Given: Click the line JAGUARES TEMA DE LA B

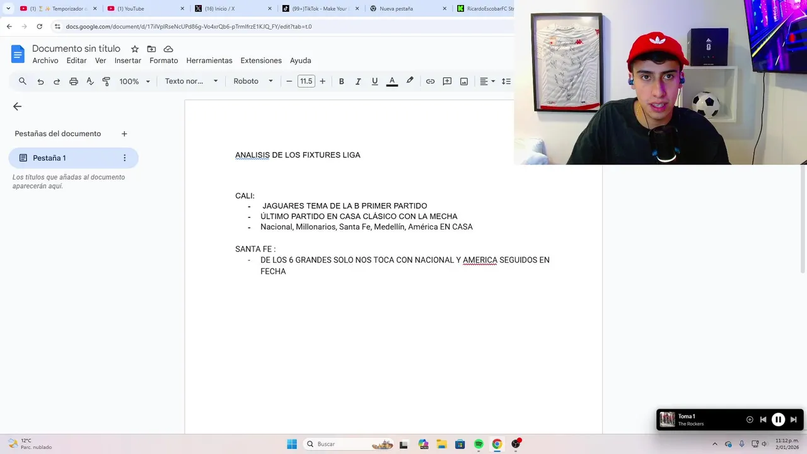Looking at the screenshot, I should coord(344,206).
